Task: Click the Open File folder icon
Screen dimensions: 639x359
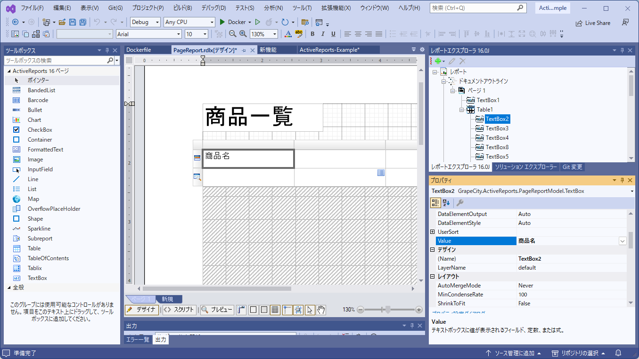Action: pos(62,22)
